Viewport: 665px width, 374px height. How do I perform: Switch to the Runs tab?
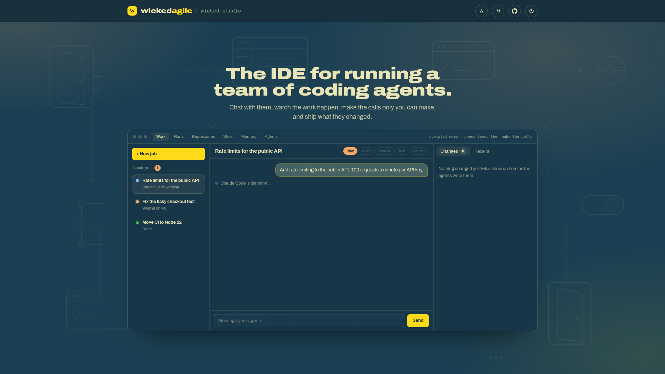coord(179,137)
